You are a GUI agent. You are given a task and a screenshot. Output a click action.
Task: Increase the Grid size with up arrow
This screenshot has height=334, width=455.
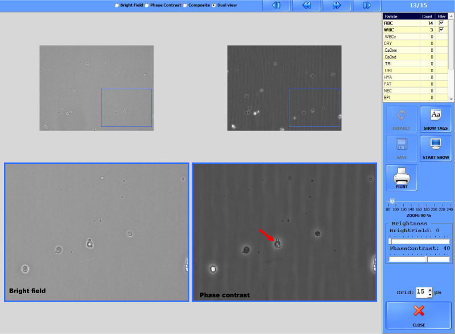[x=430, y=289]
